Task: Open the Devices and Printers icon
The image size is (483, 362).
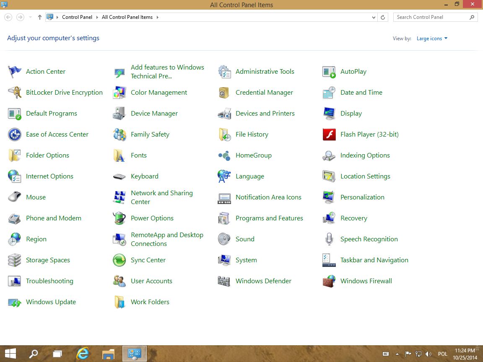Action: point(224,114)
